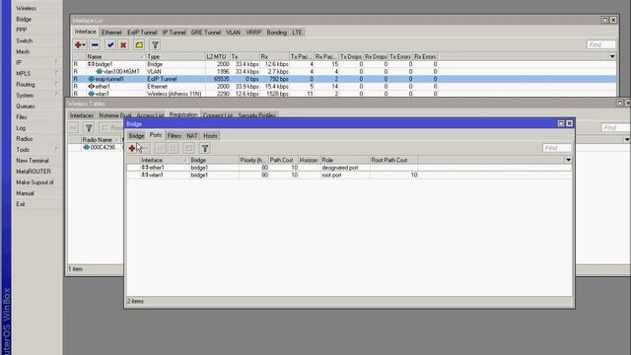The image size is (631, 355).
Task: Click the comment button in Bridge window toolbar
Action: coord(188,149)
